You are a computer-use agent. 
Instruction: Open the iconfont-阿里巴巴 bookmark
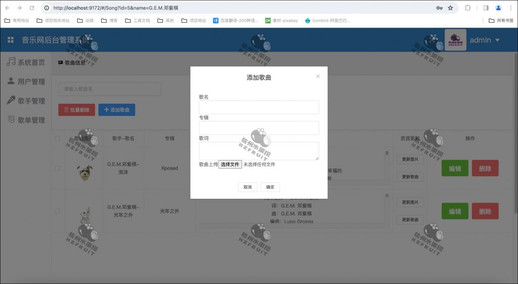tap(327, 20)
